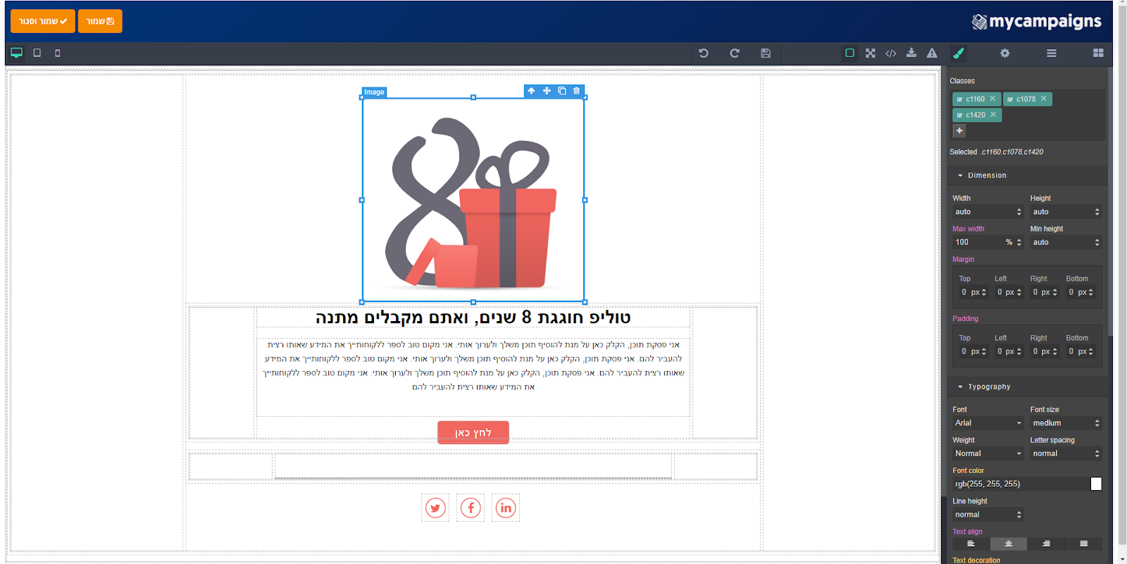Collapse the Typography section
Image resolution: width=1127 pixels, height=564 pixels.
click(1027, 387)
